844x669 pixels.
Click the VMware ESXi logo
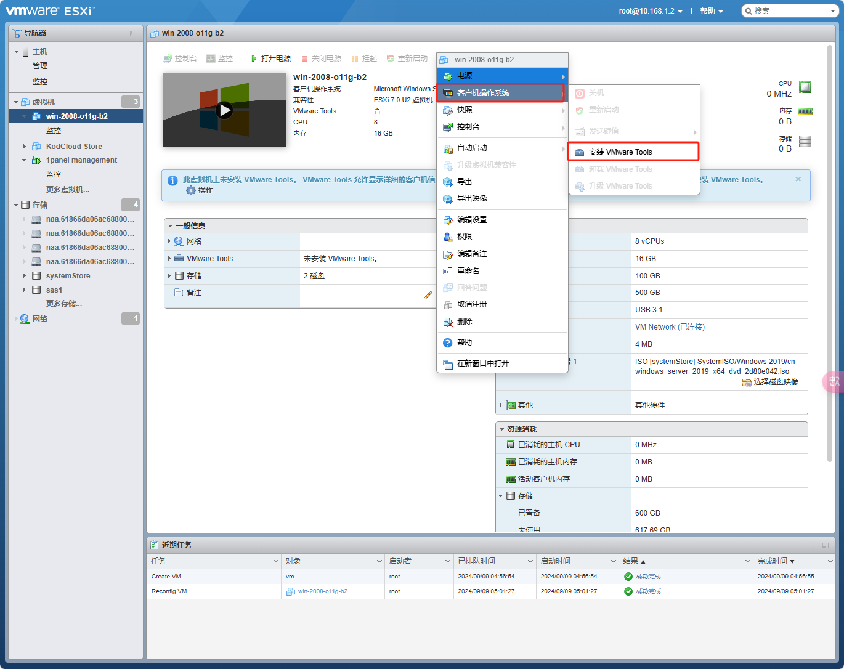click(51, 10)
